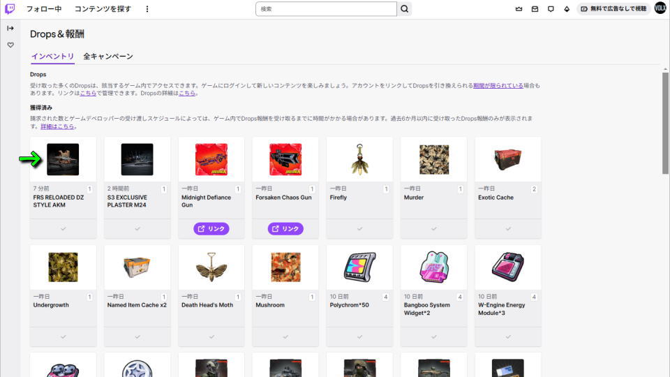Open the Twitch home logo
This screenshot has height=377, width=670.
click(x=9, y=8)
